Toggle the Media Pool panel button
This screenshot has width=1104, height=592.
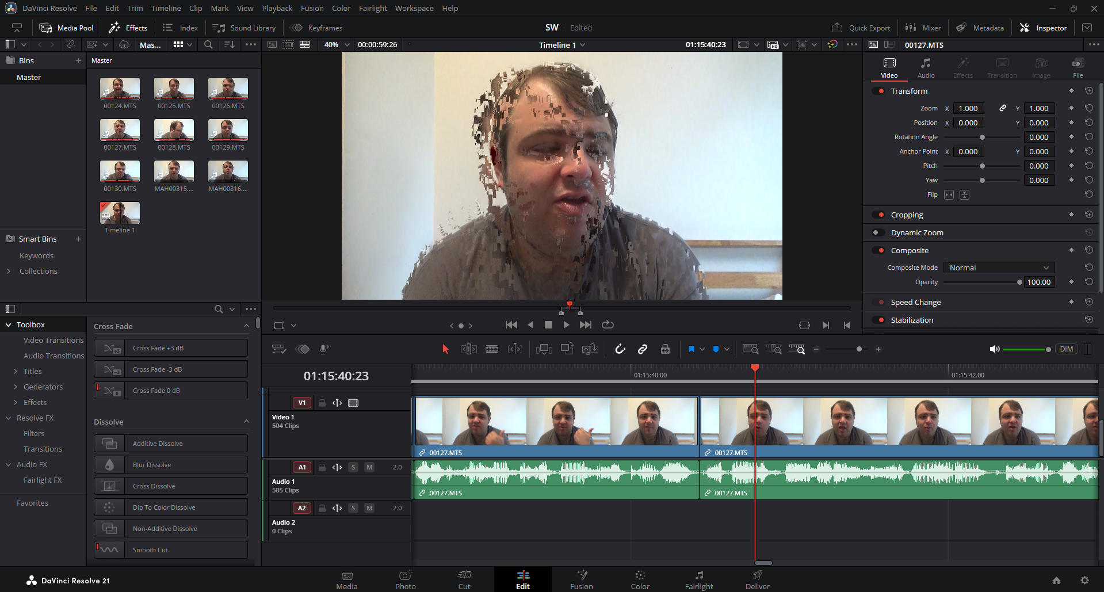66,28
